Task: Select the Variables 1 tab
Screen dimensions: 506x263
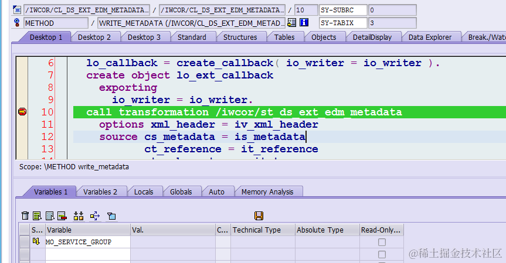Action: pyautogui.click(x=50, y=192)
